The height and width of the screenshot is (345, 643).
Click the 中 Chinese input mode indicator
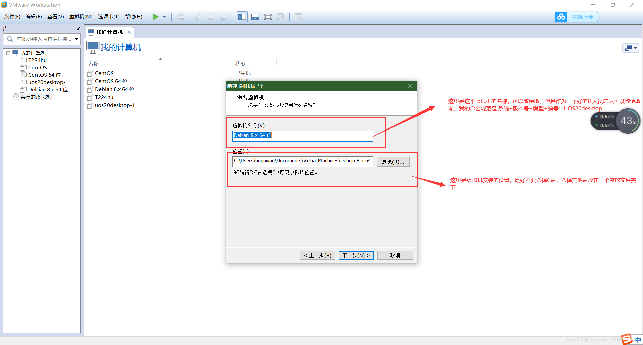(638, 339)
